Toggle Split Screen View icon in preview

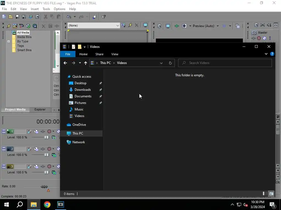click(184, 26)
